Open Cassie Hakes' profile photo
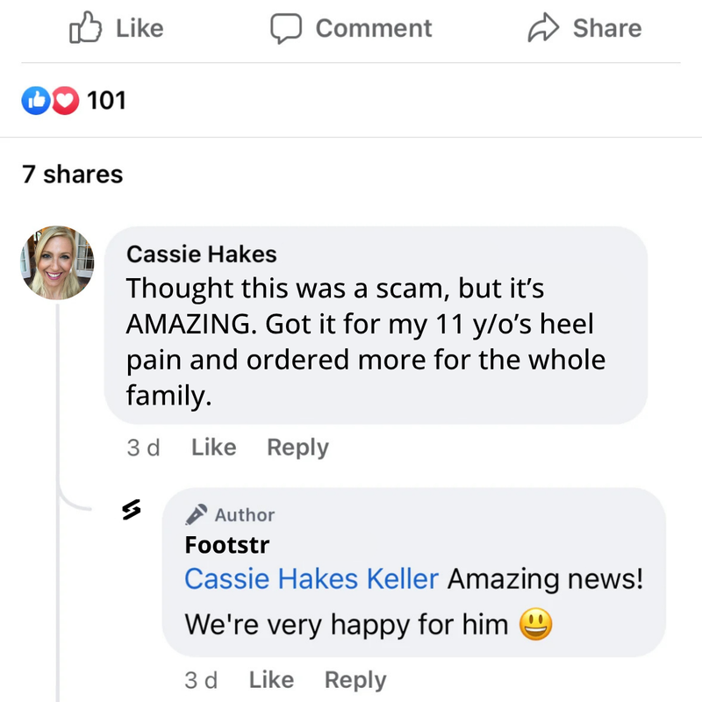The image size is (702, 702). [x=57, y=262]
